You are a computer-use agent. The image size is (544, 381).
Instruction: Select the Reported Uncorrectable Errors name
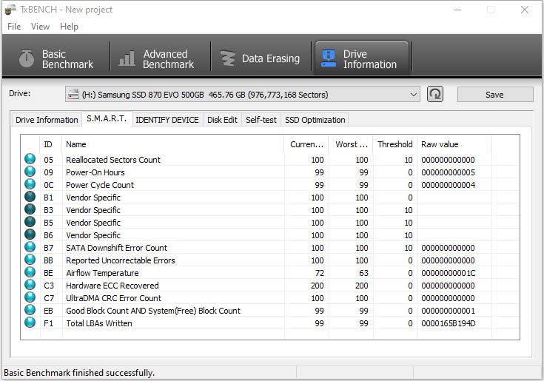[121, 260]
